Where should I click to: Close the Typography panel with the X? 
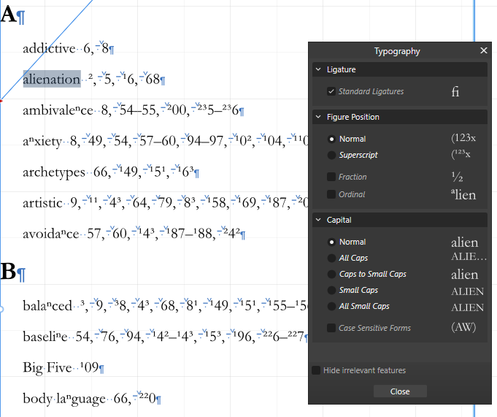[x=483, y=50]
